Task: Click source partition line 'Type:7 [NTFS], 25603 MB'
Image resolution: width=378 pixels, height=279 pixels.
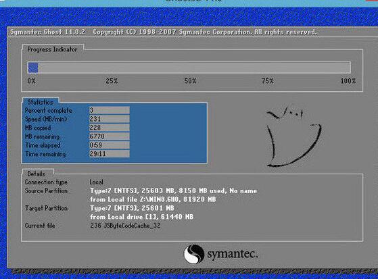Action: (174, 191)
